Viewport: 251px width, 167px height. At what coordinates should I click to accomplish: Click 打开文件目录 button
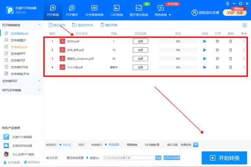172,158
